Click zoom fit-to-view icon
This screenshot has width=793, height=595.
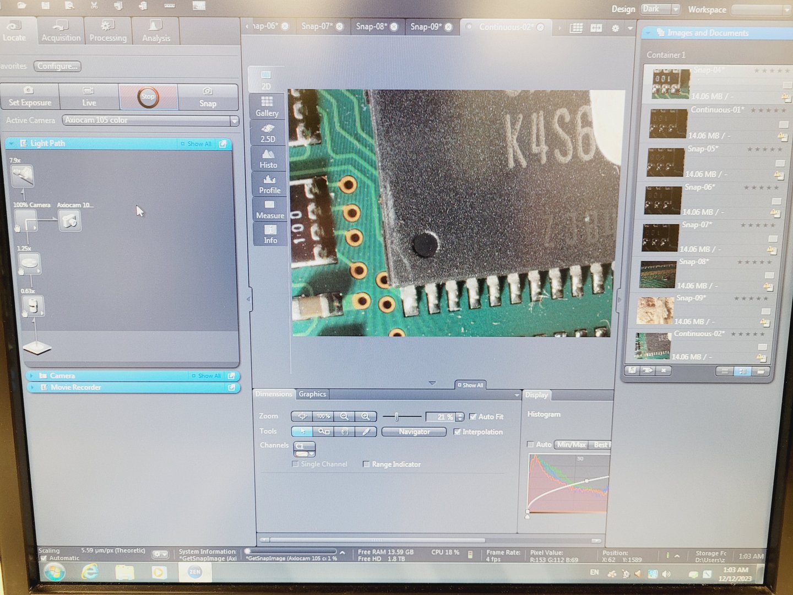click(302, 416)
